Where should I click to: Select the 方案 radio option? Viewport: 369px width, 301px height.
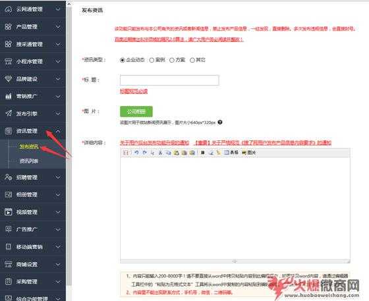point(172,60)
